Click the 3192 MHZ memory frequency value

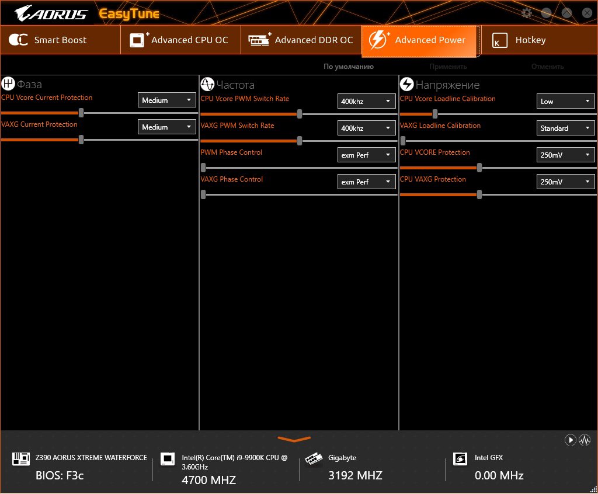click(355, 476)
